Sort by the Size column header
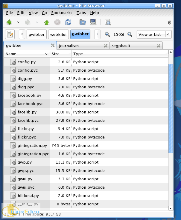This screenshot has height=220, width=181. 61,54
